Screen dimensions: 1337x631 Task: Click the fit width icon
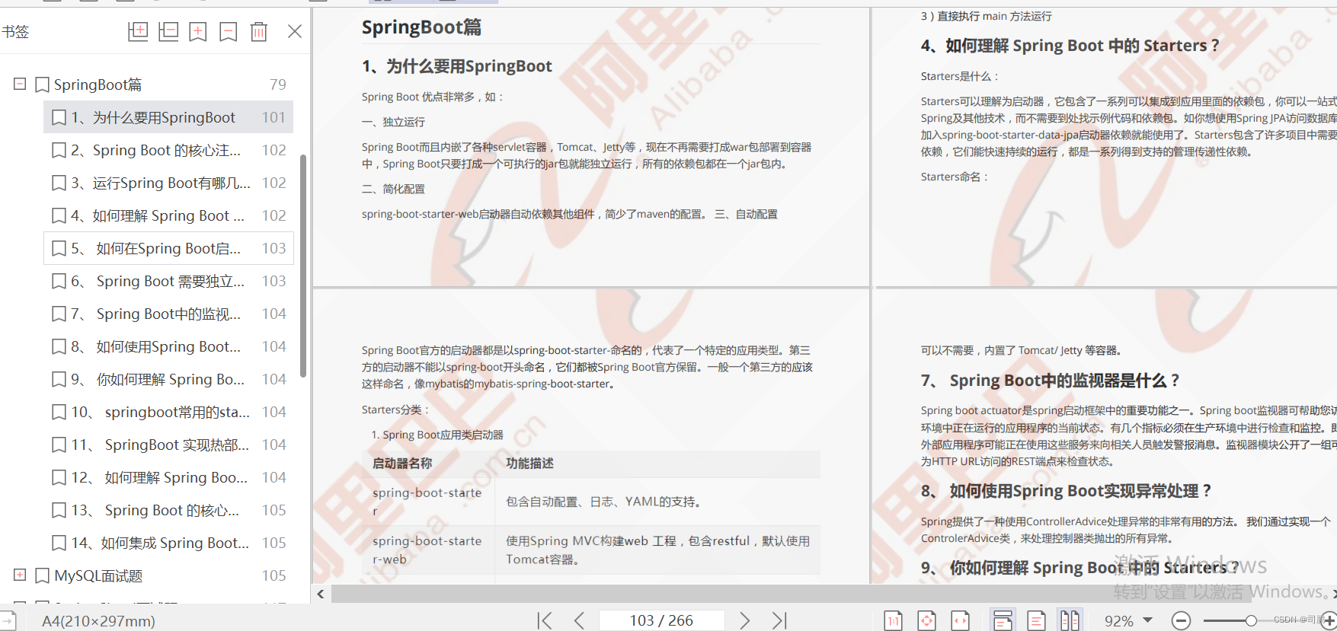[961, 621]
